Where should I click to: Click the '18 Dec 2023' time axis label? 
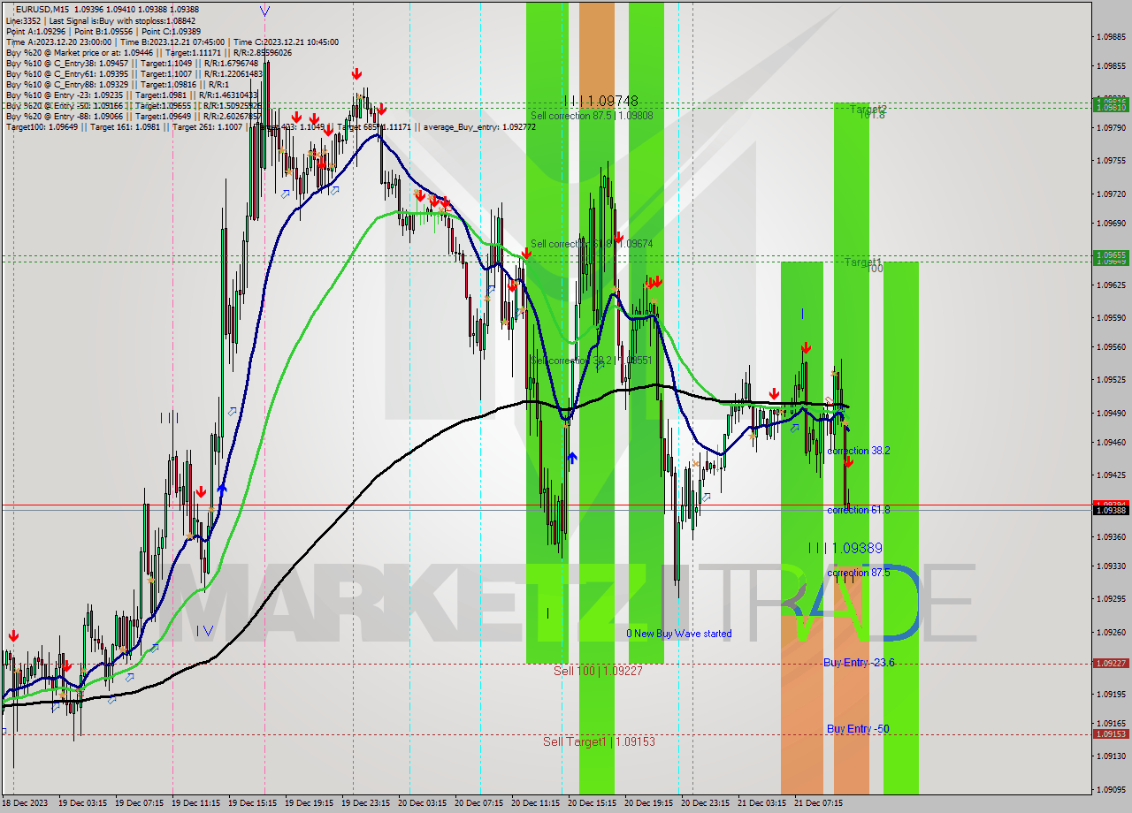pyautogui.click(x=26, y=803)
